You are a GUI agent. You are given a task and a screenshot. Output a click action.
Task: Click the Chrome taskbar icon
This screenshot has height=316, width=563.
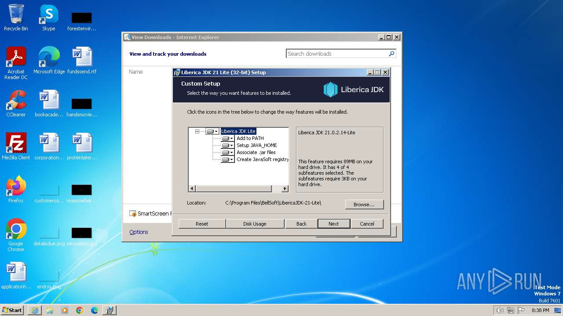pos(80,310)
